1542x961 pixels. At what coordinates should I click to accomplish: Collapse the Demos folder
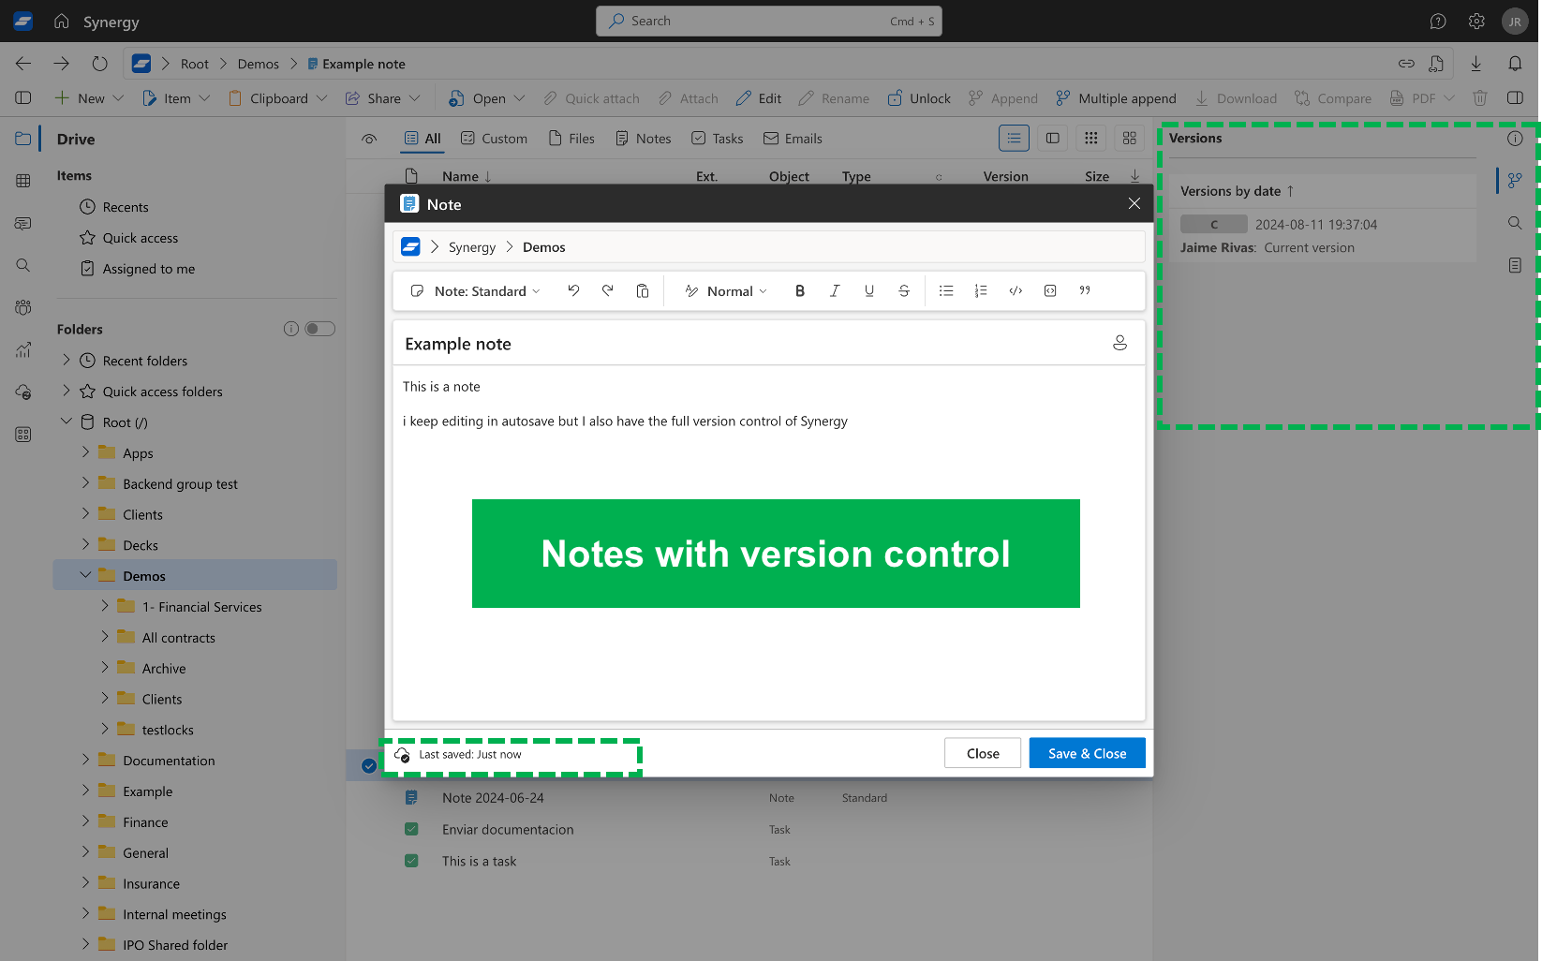pyautogui.click(x=86, y=575)
